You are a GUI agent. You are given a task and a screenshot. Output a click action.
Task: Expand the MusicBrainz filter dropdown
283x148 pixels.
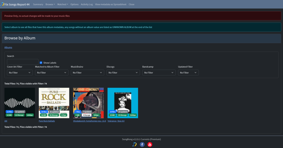[87, 73]
